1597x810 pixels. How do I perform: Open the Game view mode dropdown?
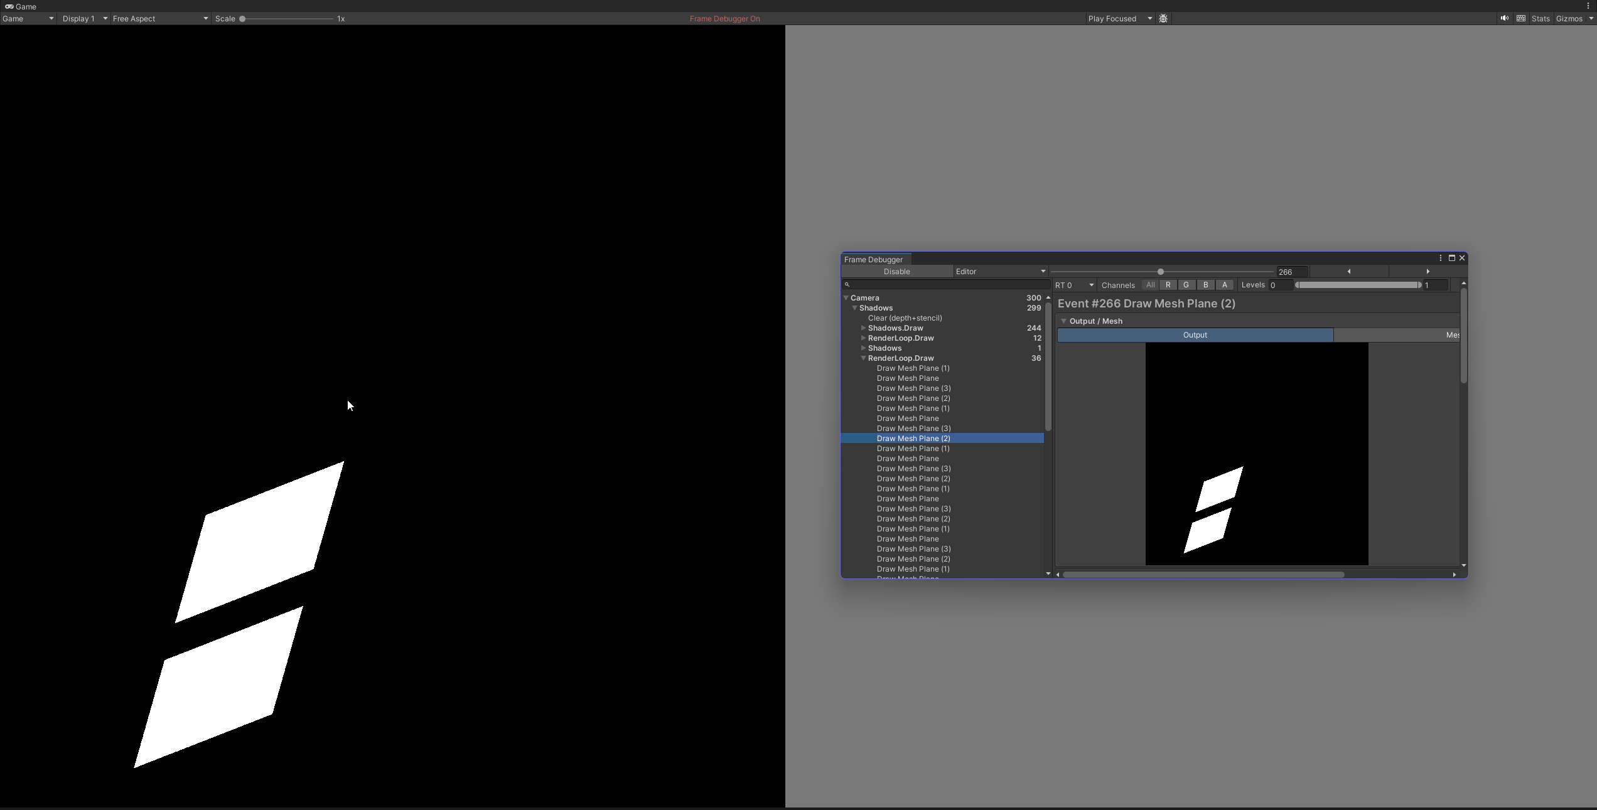(x=28, y=19)
